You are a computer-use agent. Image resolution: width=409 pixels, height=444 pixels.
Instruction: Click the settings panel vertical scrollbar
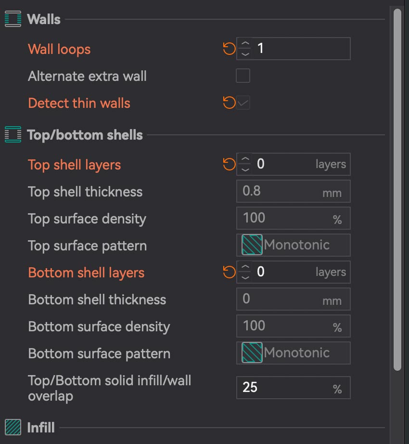[x=397, y=188]
